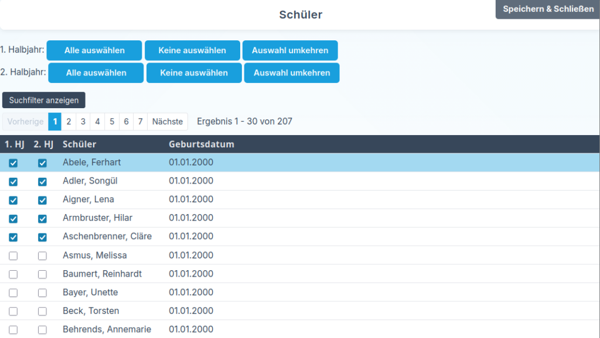Select all for 1. Halbjahr

[94, 50]
